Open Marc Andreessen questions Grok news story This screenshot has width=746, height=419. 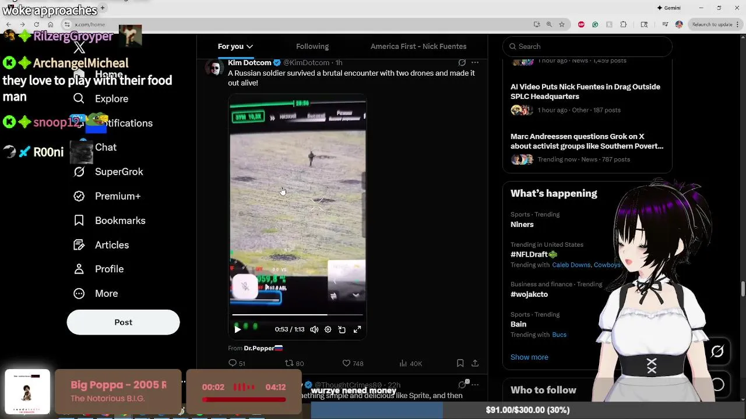point(587,141)
